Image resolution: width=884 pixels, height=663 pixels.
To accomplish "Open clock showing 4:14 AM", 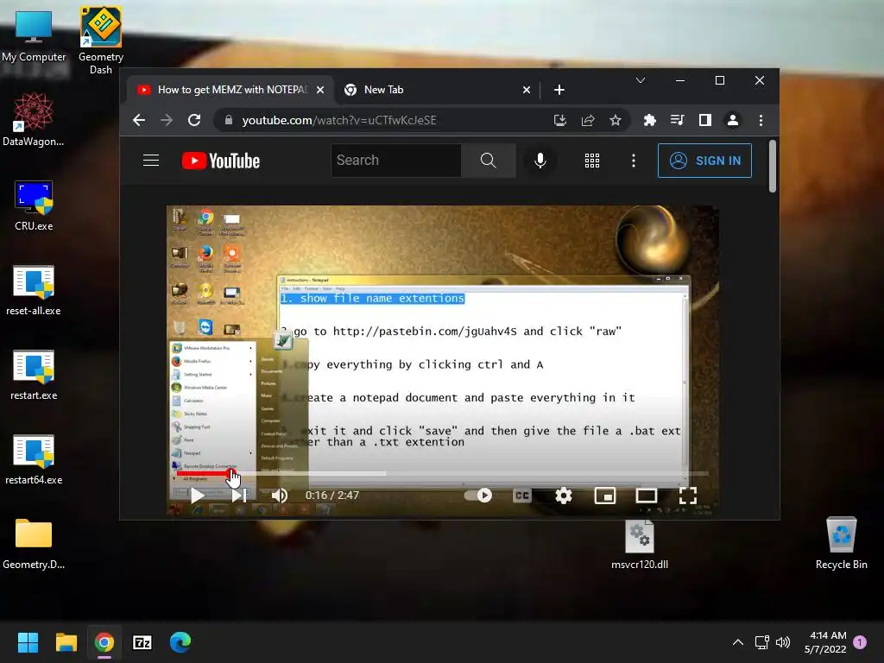I will coord(825,642).
